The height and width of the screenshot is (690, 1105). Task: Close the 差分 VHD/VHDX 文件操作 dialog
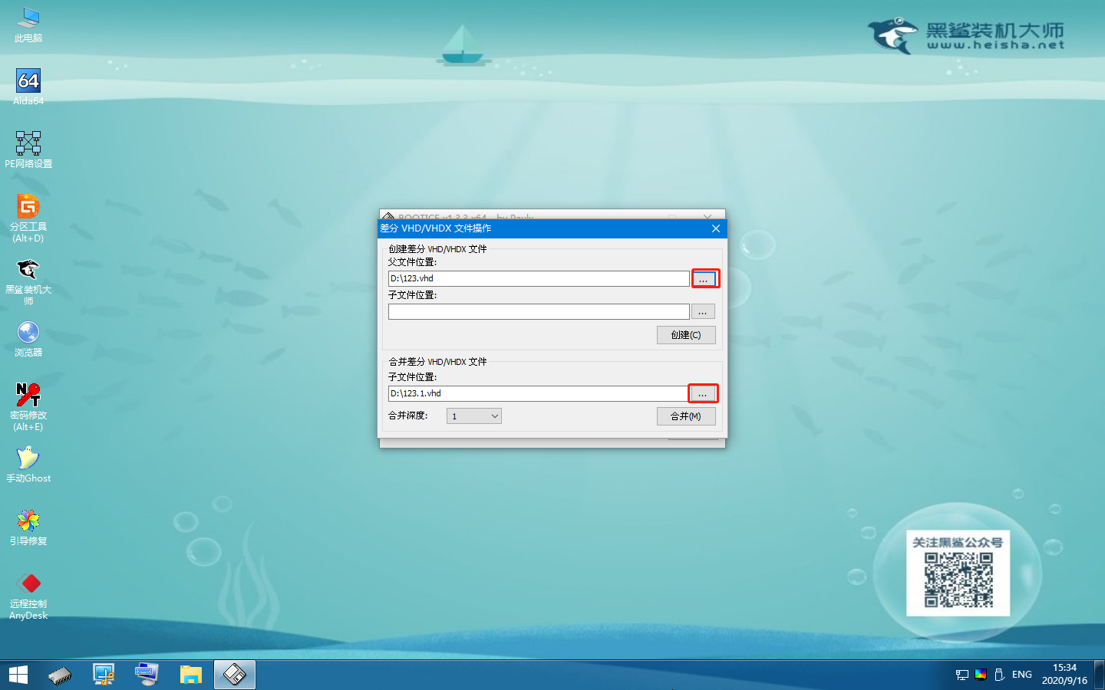[715, 228]
